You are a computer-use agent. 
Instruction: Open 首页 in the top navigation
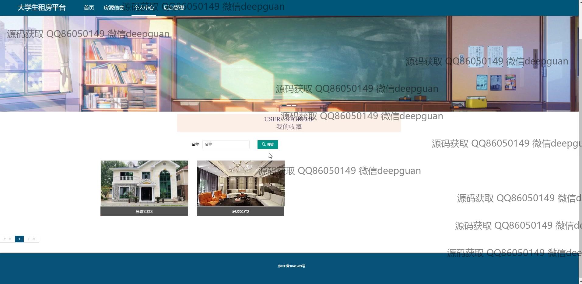(x=89, y=8)
